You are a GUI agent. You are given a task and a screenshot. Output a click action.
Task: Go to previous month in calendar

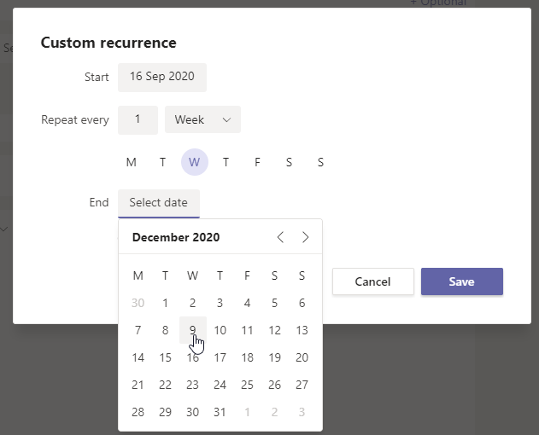[x=280, y=237]
